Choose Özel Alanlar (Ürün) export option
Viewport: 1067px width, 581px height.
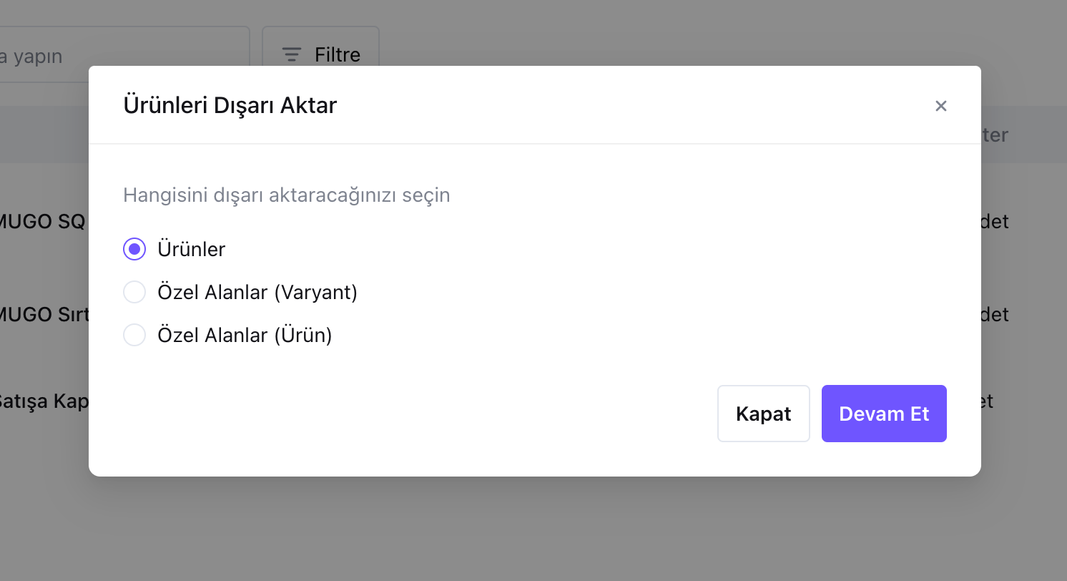(x=134, y=335)
